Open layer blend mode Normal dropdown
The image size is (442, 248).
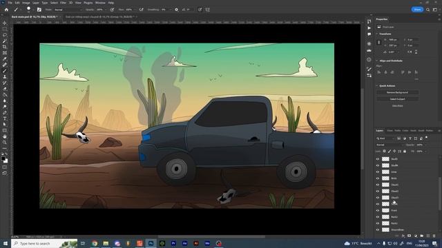click(390, 145)
